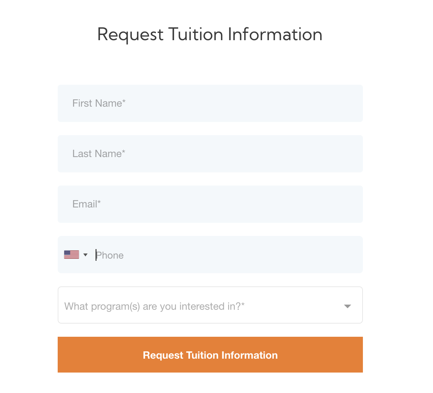Click the required asterisk after First Name
This screenshot has width=433, height=393.
tap(124, 101)
